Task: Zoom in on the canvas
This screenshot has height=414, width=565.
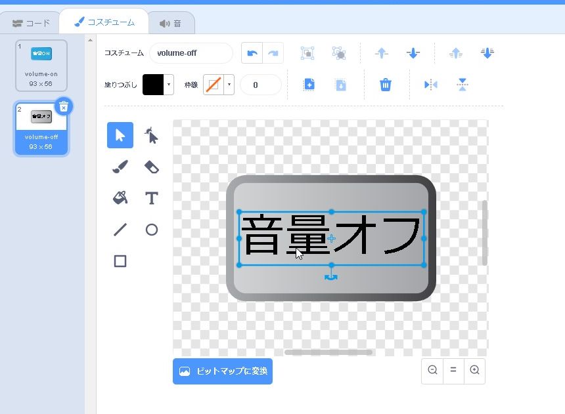Action: 474,370
